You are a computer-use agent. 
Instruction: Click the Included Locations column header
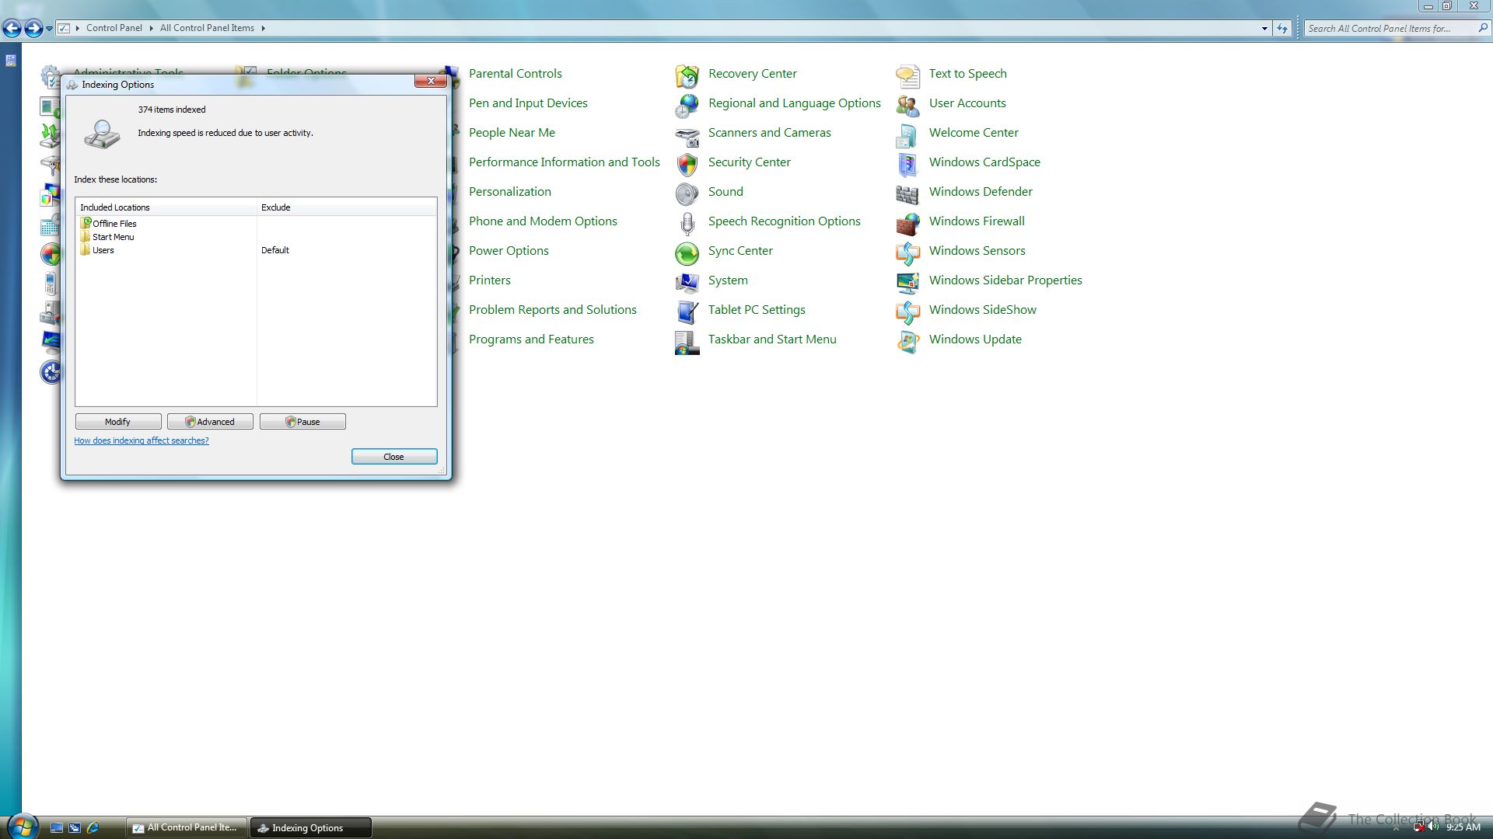(166, 207)
